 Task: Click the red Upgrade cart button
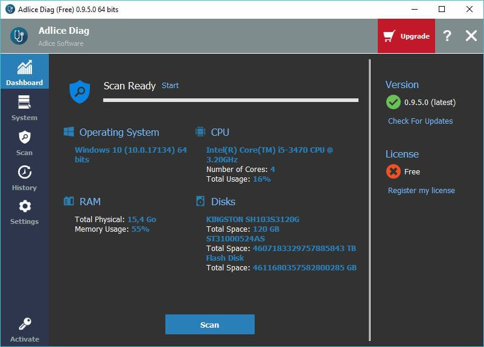pos(406,36)
